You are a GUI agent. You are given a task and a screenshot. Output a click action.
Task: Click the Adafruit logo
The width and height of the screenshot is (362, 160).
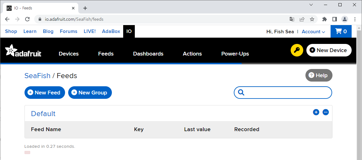[x=23, y=51]
